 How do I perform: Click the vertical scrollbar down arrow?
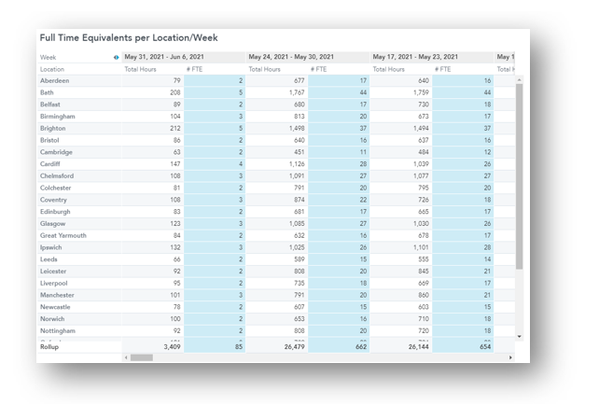click(x=520, y=336)
